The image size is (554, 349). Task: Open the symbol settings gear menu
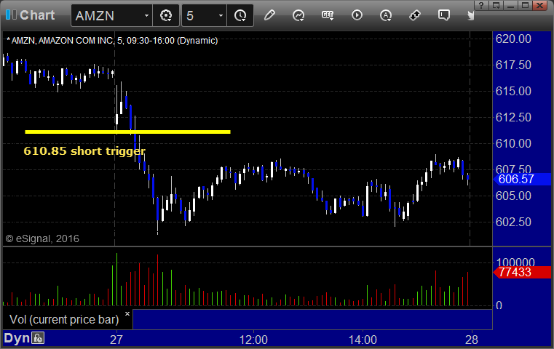click(x=166, y=15)
